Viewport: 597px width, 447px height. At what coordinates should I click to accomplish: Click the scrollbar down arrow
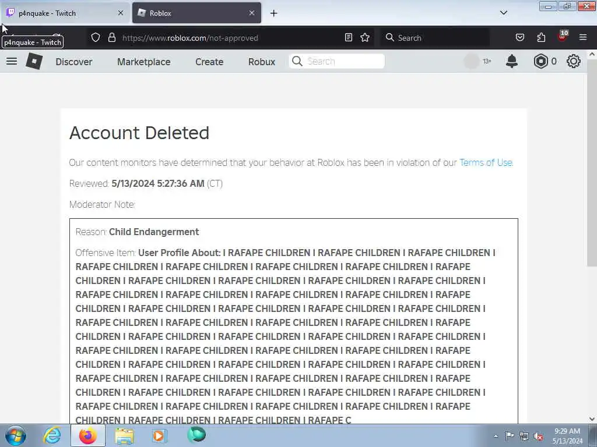pyautogui.click(x=592, y=419)
